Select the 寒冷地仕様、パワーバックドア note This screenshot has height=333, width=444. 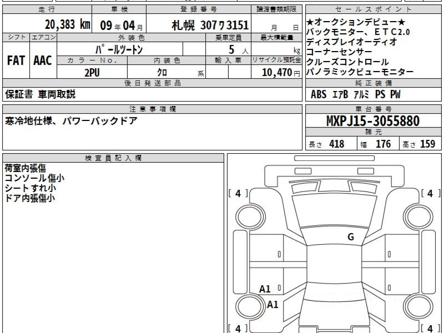[x=71, y=121]
